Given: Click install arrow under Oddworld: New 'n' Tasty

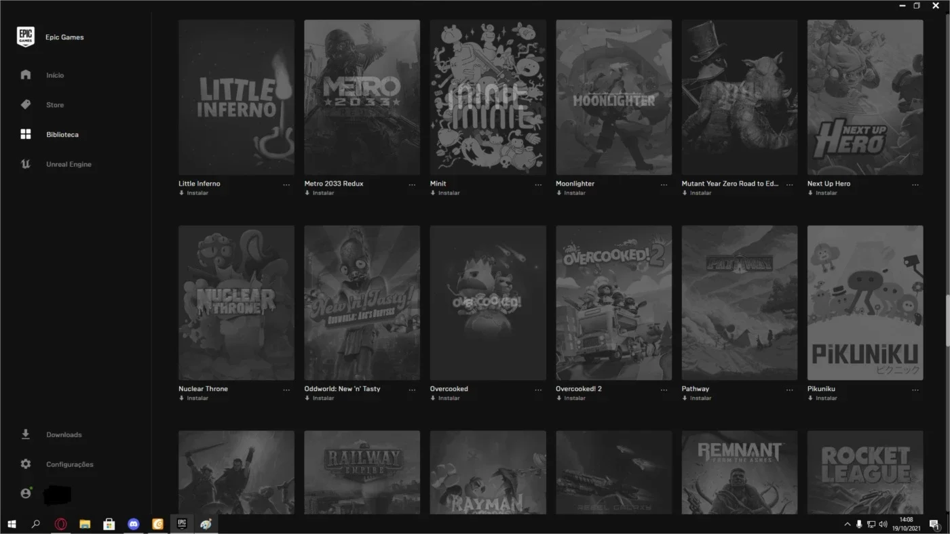Looking at the screenshot, I should coord(307,398).
